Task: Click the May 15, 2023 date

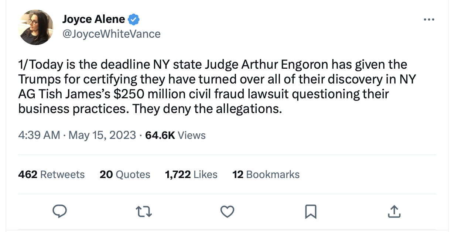Action: pyautogui.click(x=102, y=135)
